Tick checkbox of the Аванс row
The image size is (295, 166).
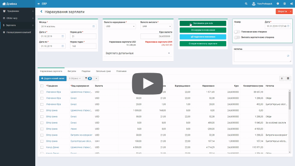pyautogui.click(x=42, y=129)
